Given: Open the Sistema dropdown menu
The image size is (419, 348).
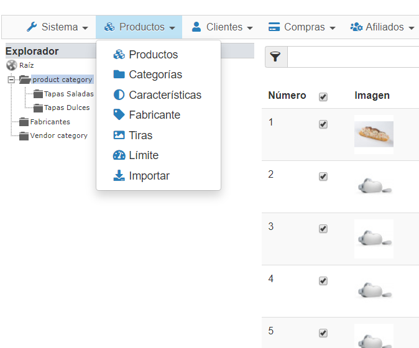Looking at the screenshot, I should point(57,27).
